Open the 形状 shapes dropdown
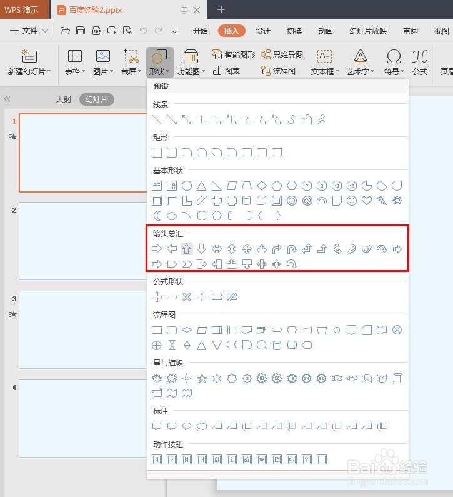This screenshot has width=453, height=497. (x=160, y=63)
